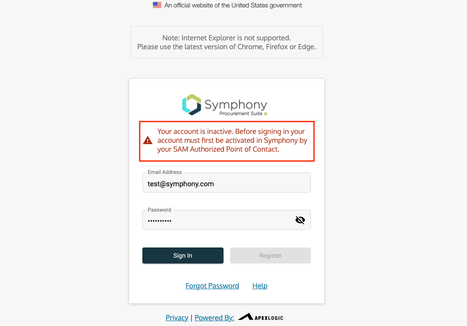This screenshot has width=467, height=326.
Task: Click the small green square beside Procurement Suite
Action: click(265, 114)
